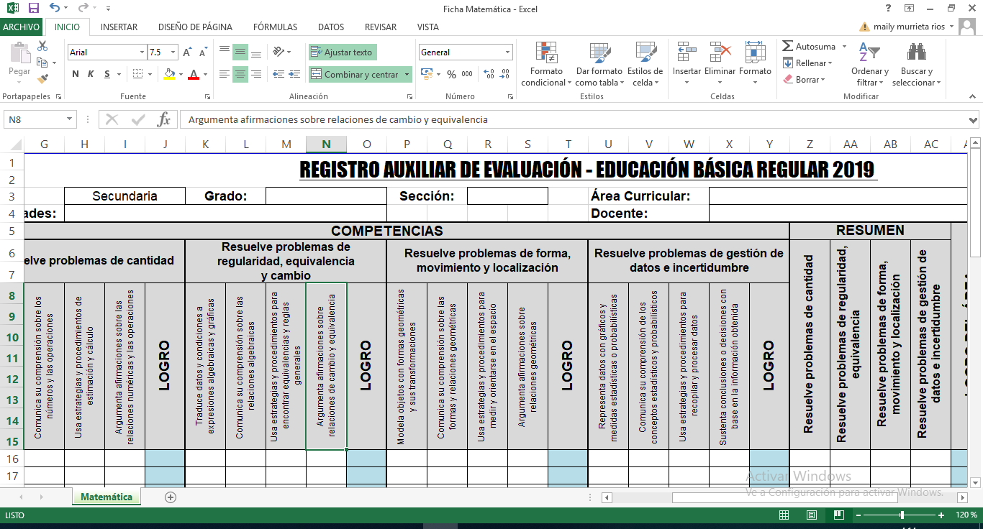
Task: Align text to the vertical middle
Action: click(x=240, y=52)
